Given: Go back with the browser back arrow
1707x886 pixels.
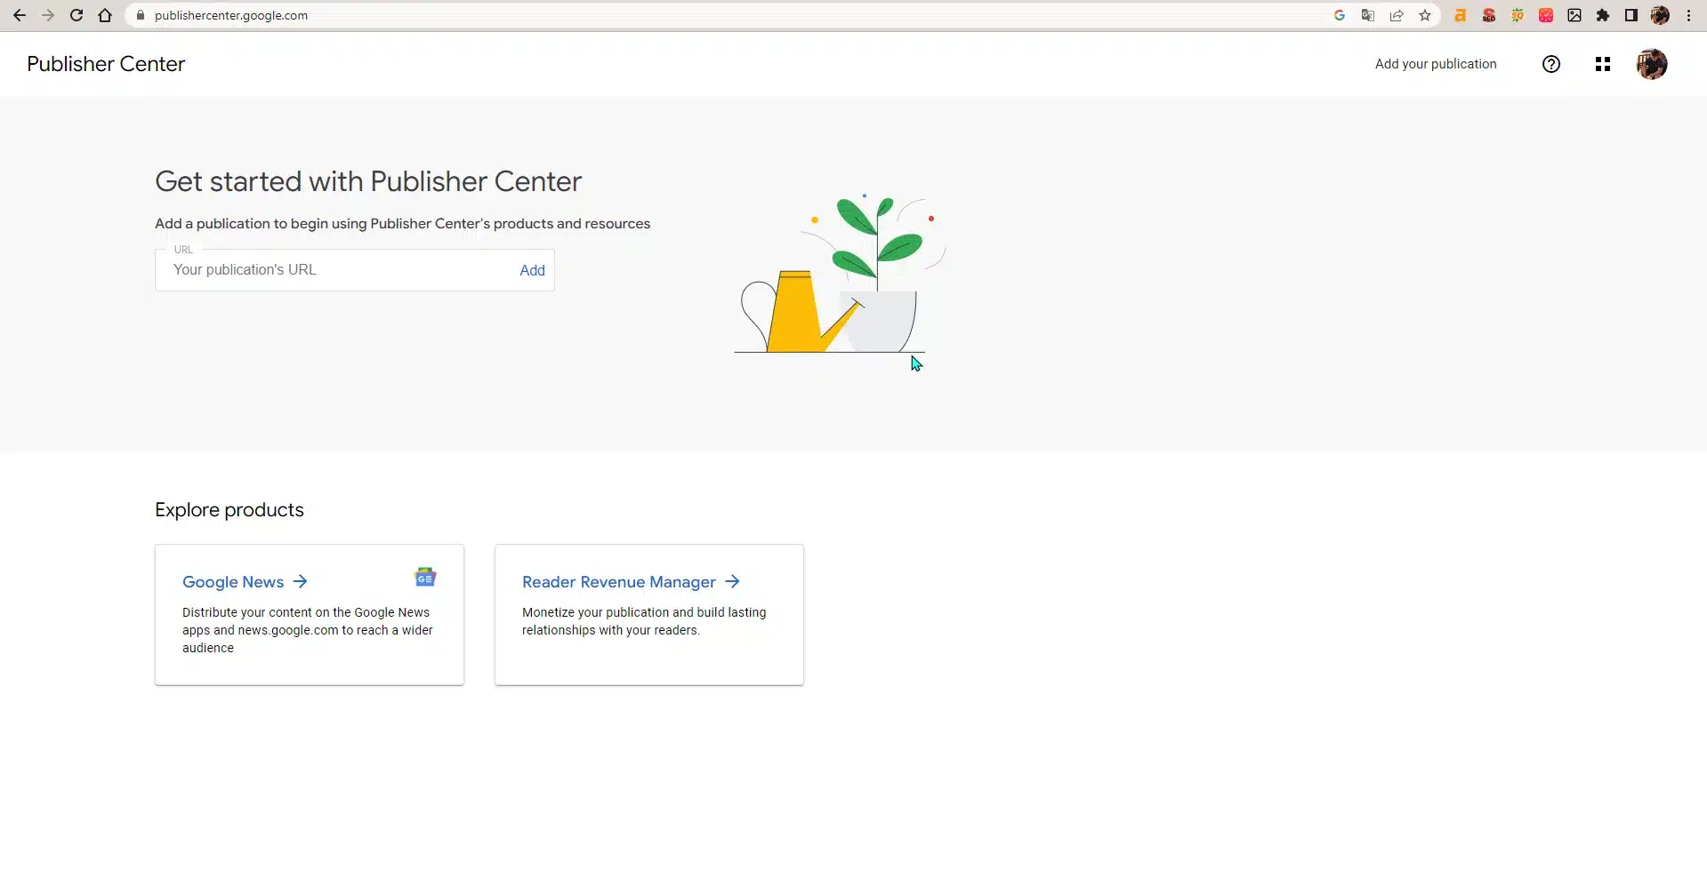Looking at the screenshot, I should (x=20, y=15).
